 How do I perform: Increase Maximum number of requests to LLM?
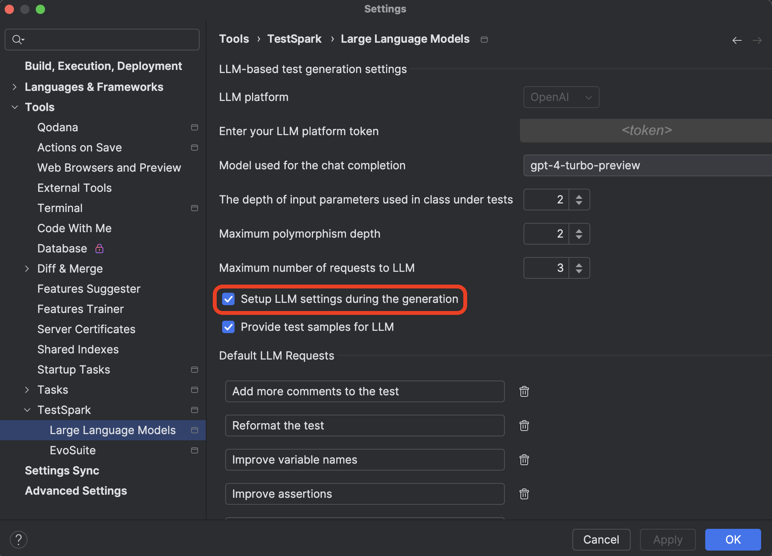coord(579,265)
